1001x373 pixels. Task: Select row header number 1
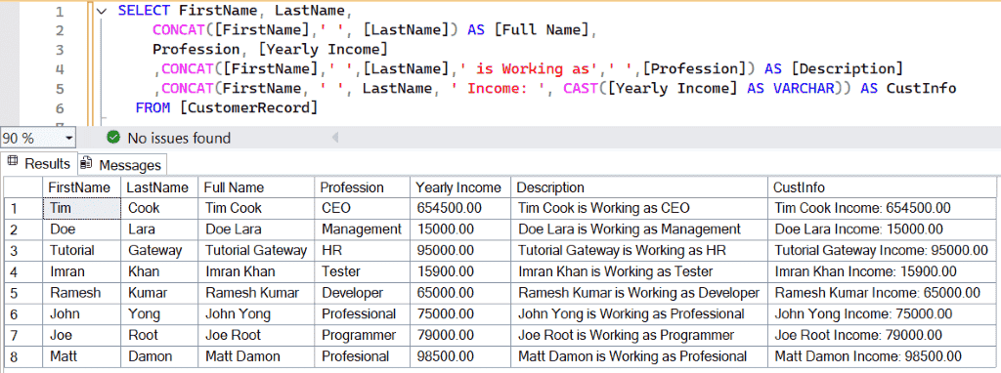tap(23, 208)
